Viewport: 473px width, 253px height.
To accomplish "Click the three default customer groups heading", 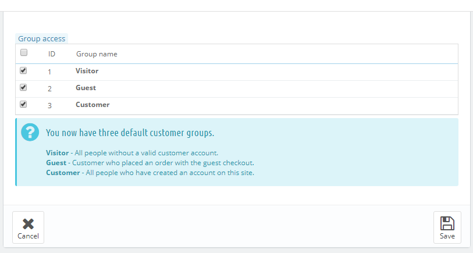I will coord(130,133).
